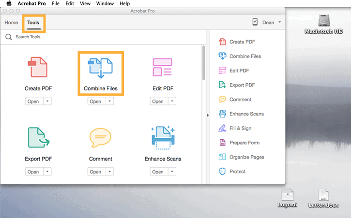
Task: Click the Comment speech bubble large icon
Action: (x=100, y=137)
